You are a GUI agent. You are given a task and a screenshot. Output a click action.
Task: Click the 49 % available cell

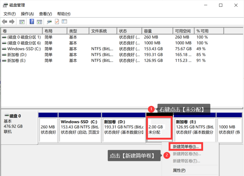click(201, 49)
